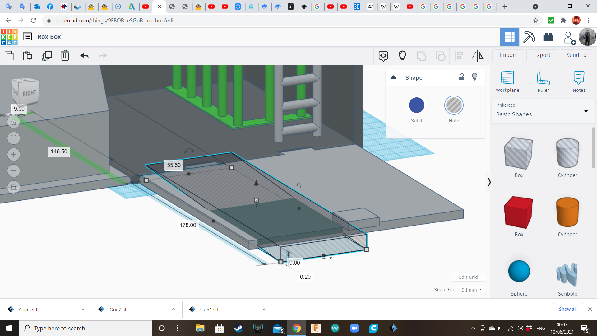Click the Duplicate and repeat icon

coord(47,56)
